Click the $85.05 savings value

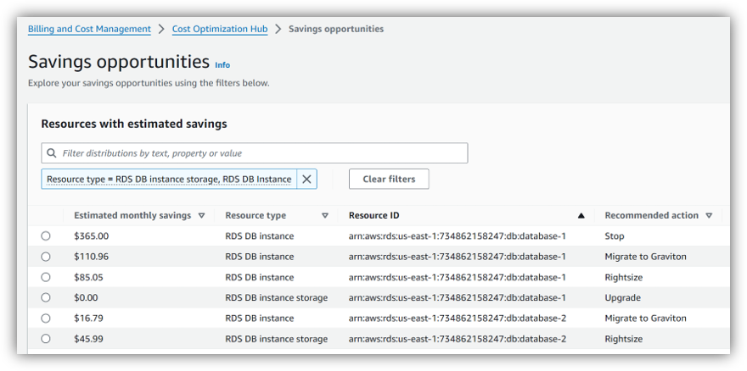click(x=88, y=277)
